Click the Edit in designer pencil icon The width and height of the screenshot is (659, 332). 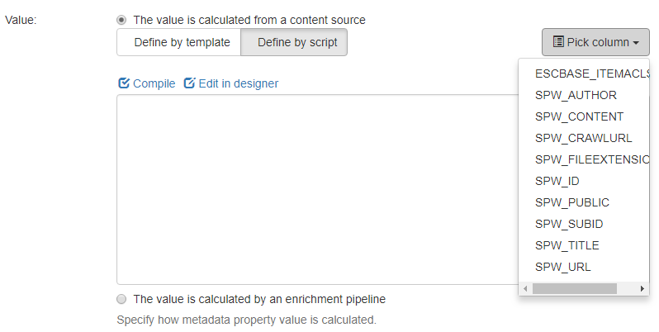(189, 83)
